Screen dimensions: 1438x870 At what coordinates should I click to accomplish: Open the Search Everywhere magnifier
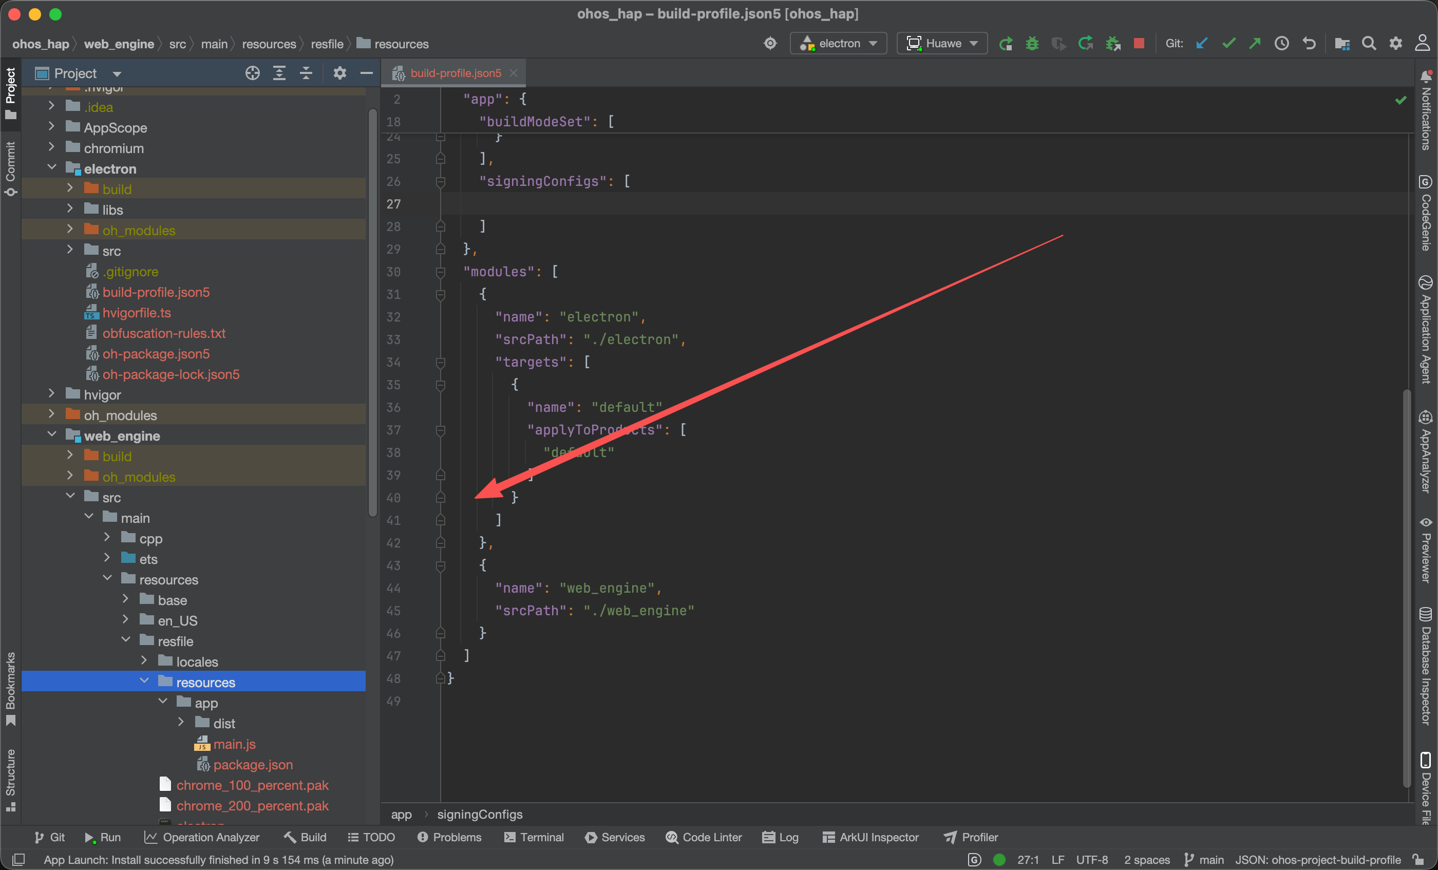pos(1369,44)
